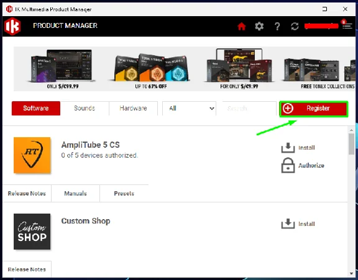Open the AmpliTube Presets section
Screen dimensions: 358x280
coord(124,193)
